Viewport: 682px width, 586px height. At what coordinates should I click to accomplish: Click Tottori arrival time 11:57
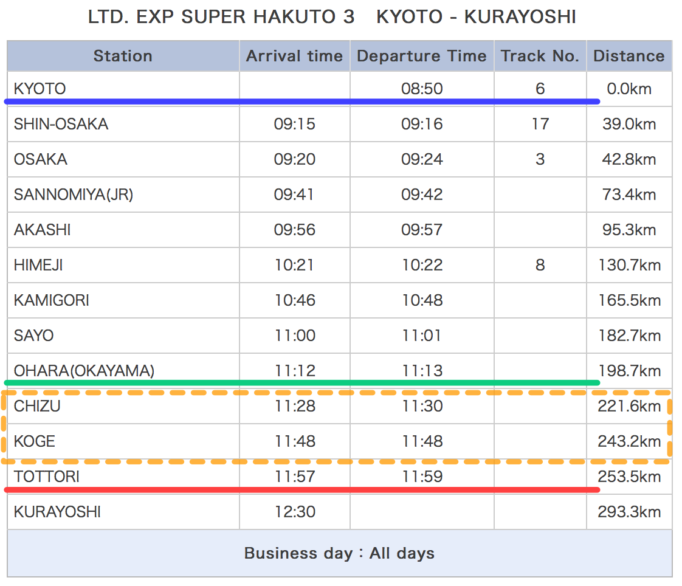(x=294, y=477)
